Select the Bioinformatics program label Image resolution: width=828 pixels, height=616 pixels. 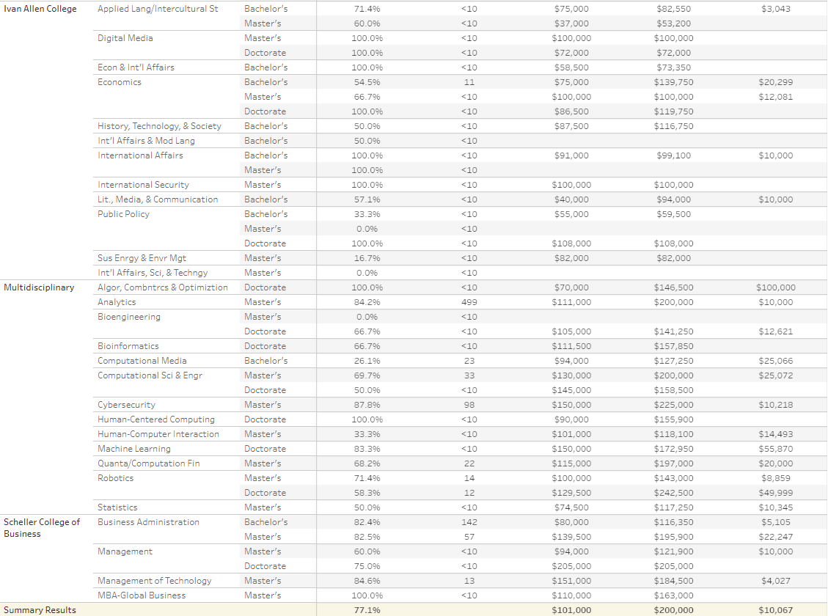(128, 346)
